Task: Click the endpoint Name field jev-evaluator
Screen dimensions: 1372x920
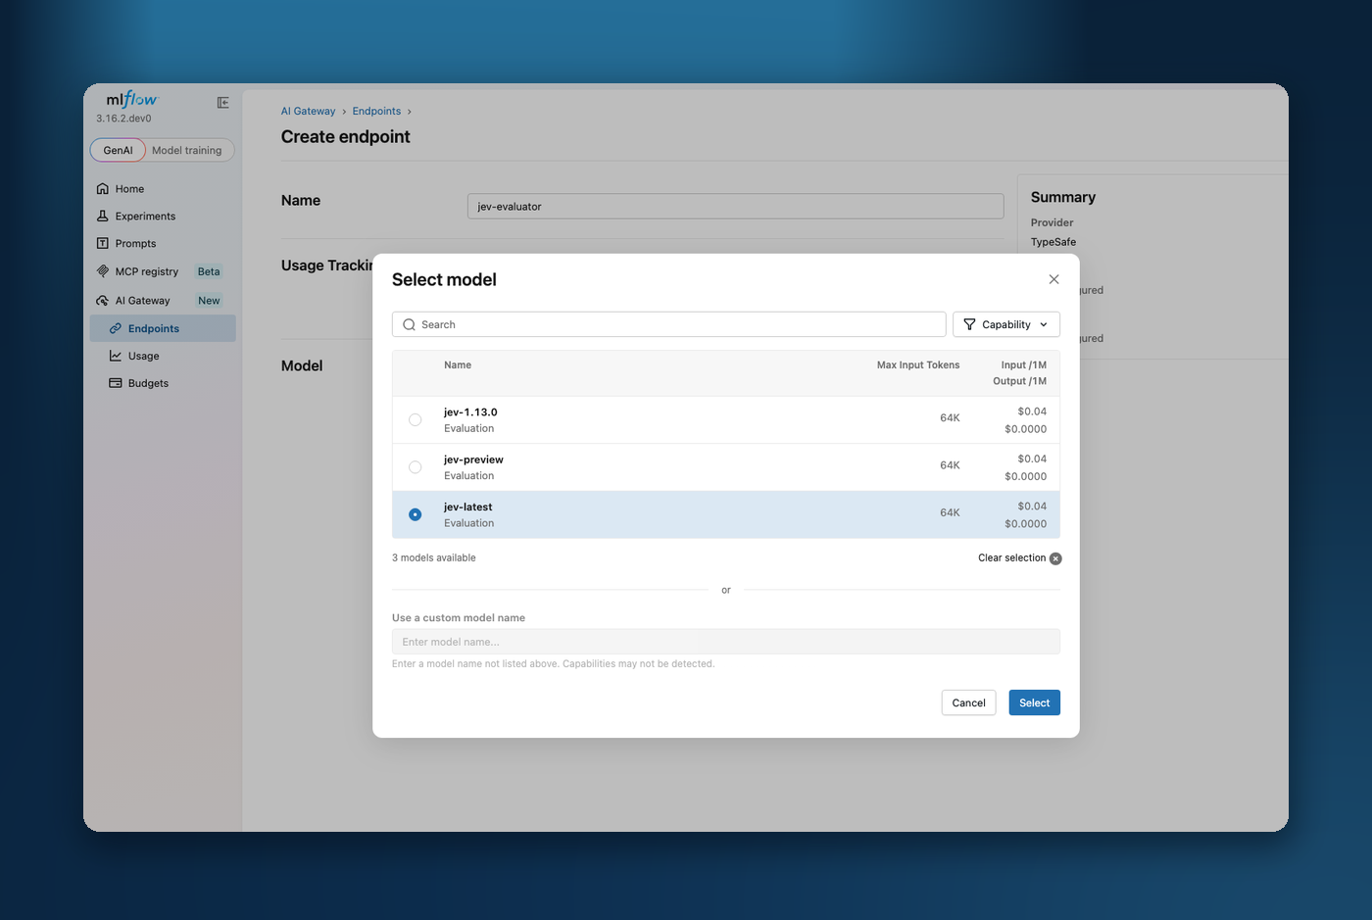Action: 735,206
